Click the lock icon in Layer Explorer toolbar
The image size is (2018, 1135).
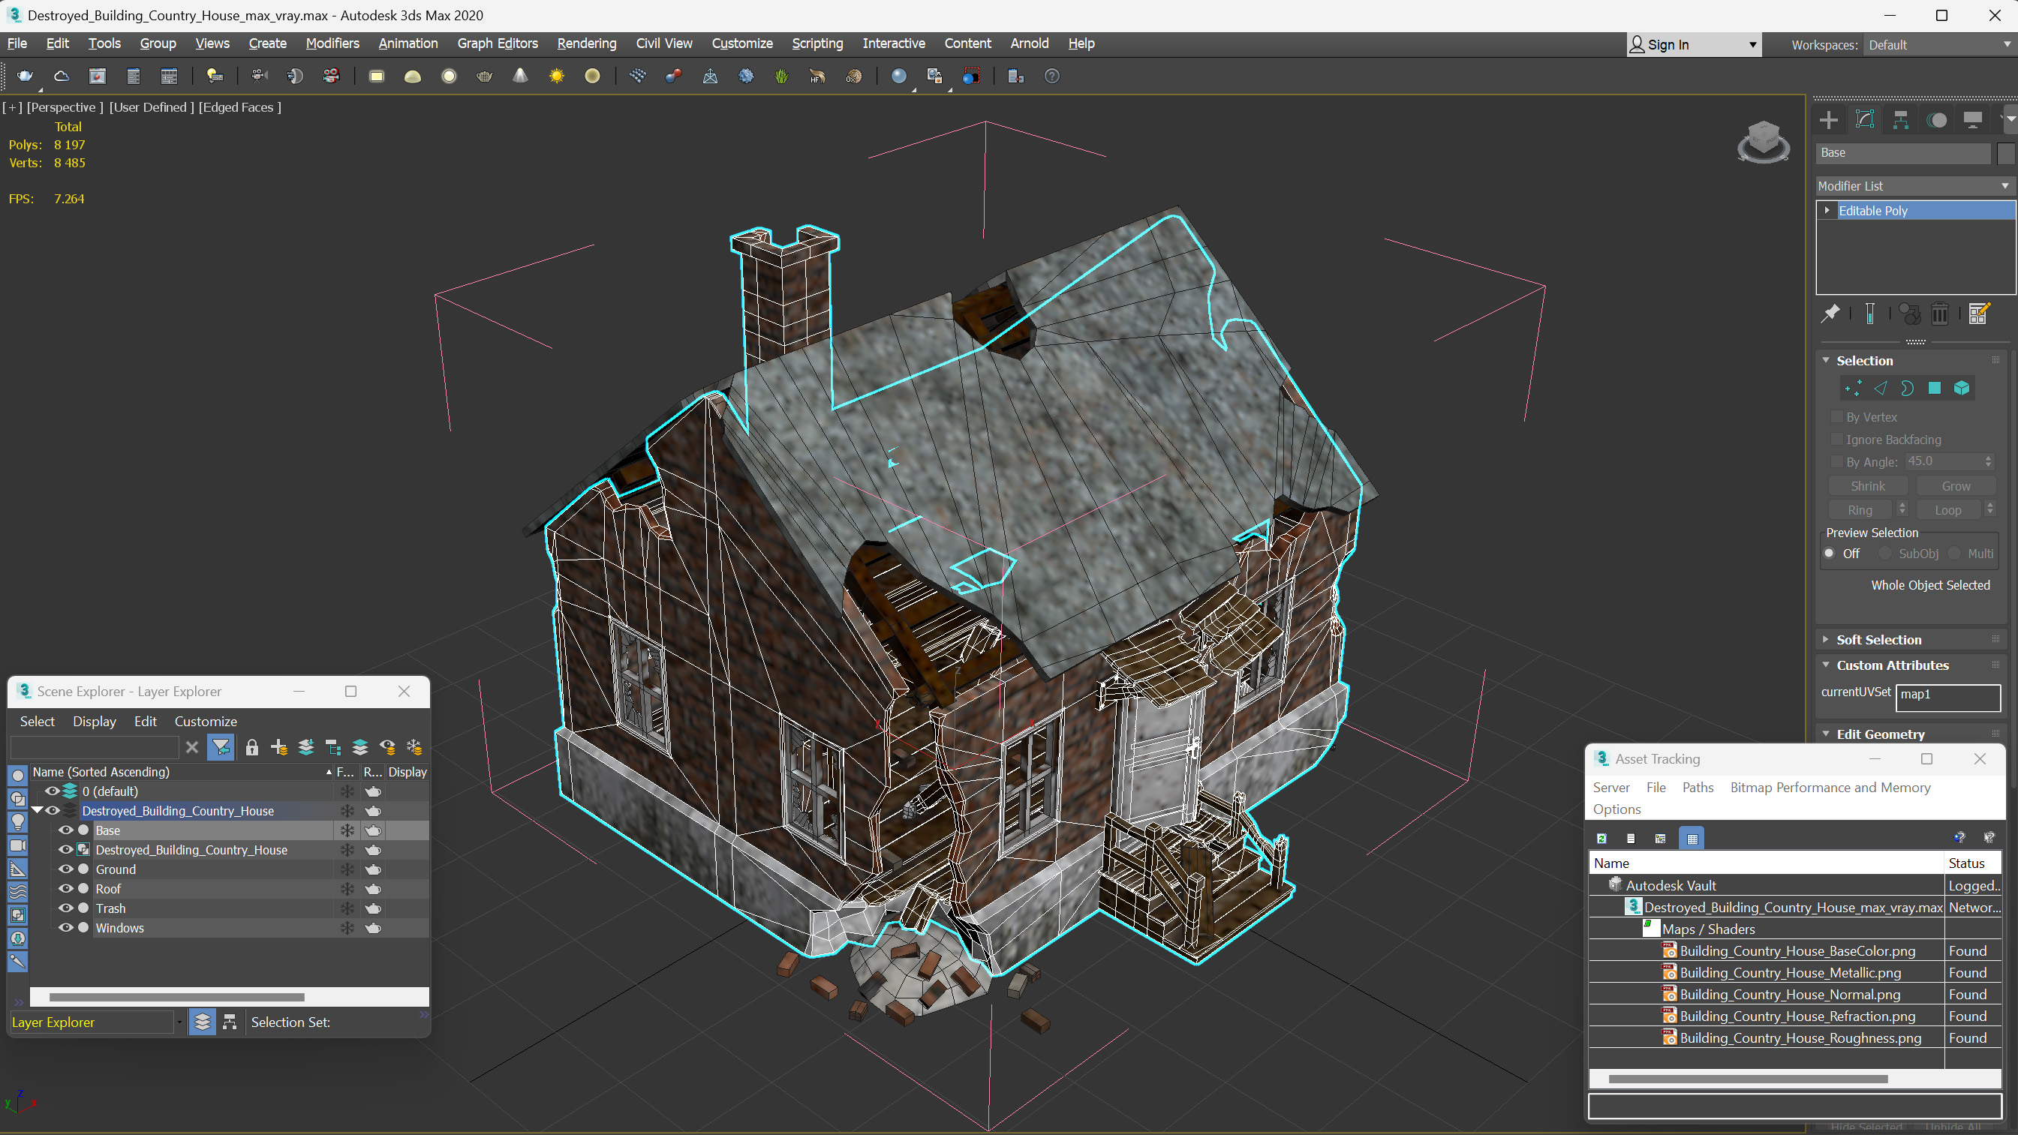251,747
